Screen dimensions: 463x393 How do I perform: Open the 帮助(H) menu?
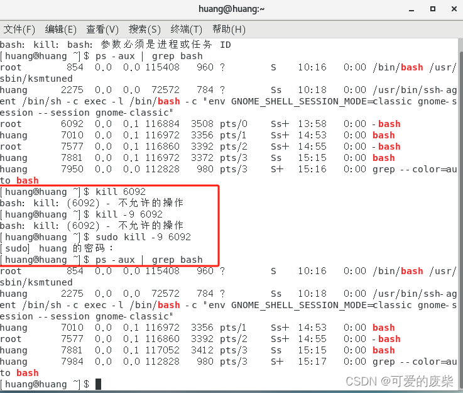click(x=229, y=30)
